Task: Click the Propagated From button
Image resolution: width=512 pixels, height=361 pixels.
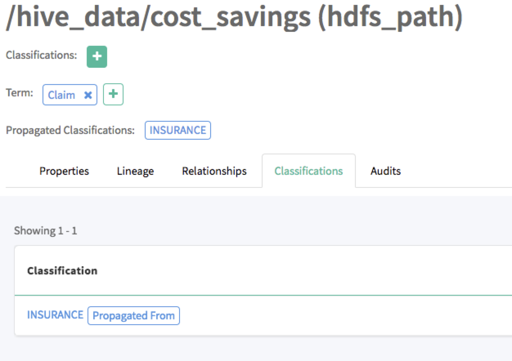Action: pyautogui.click(x=134, y=316)
